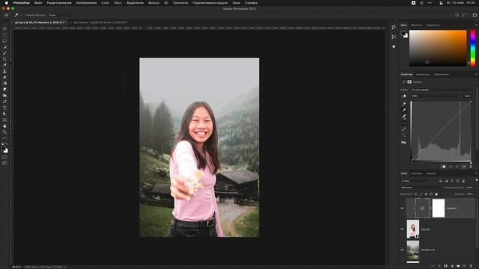Open the RGB channel dropdown in Curves
Screen dimensions: 479x269
coord(436,96)
